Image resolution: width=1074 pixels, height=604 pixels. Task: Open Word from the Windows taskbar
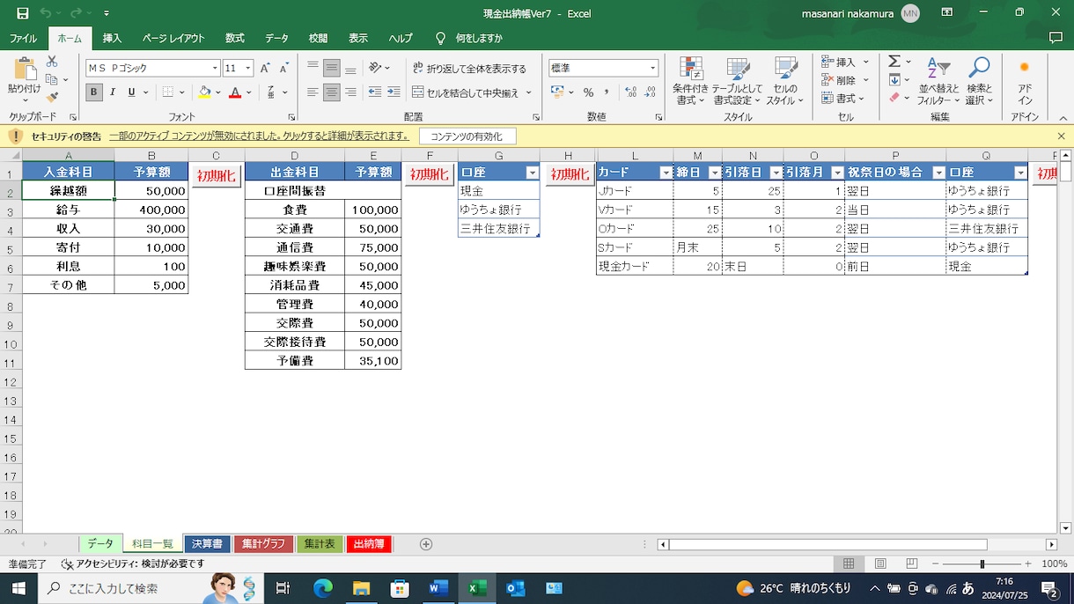pos(438,588)
